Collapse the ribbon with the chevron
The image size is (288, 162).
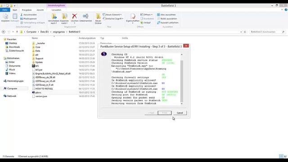tap(282, 10)
